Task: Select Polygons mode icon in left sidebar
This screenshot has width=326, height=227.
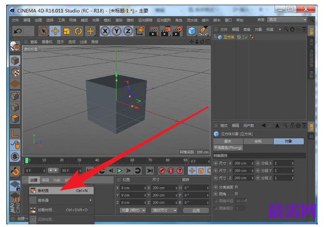Action: 15,119
